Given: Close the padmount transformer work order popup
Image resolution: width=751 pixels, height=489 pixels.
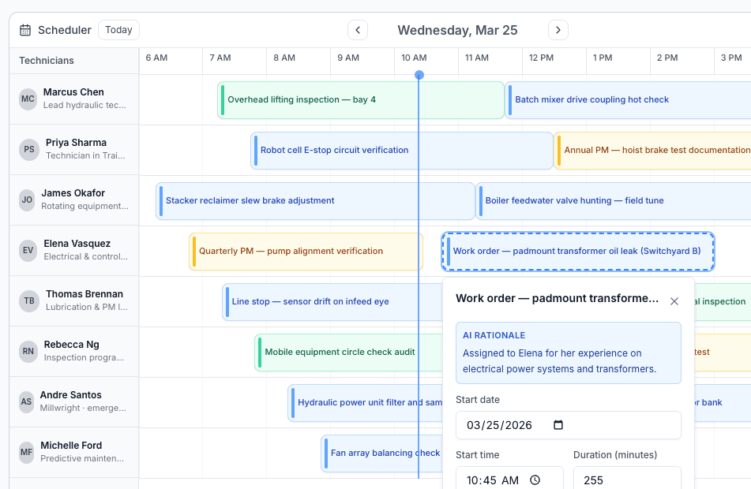Looking at the screenshot, I should [674, 301].
